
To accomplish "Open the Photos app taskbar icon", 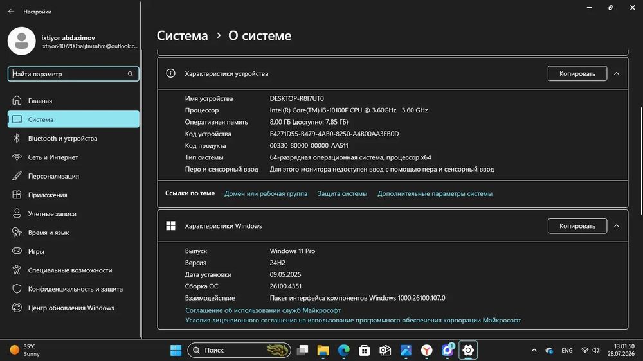I will (406, 350).
